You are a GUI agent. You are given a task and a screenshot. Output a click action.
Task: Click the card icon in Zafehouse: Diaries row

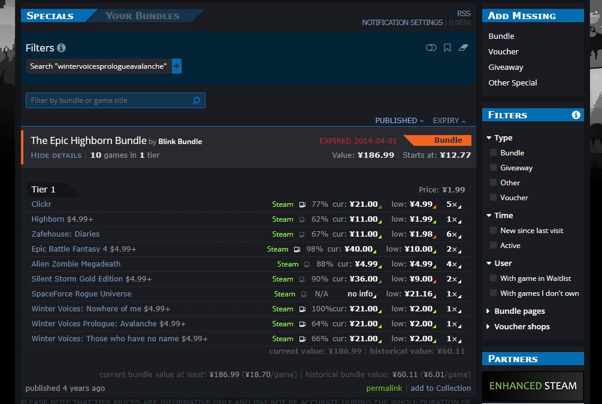coord(302,234)
